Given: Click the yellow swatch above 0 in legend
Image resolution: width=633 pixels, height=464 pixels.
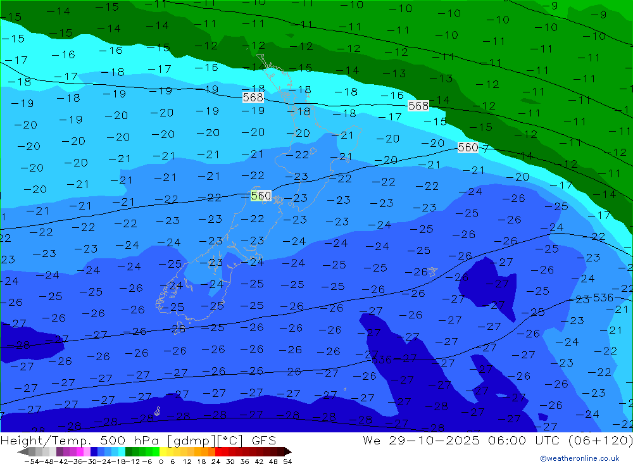Looking at the screenshot, I should click(163, 451).
